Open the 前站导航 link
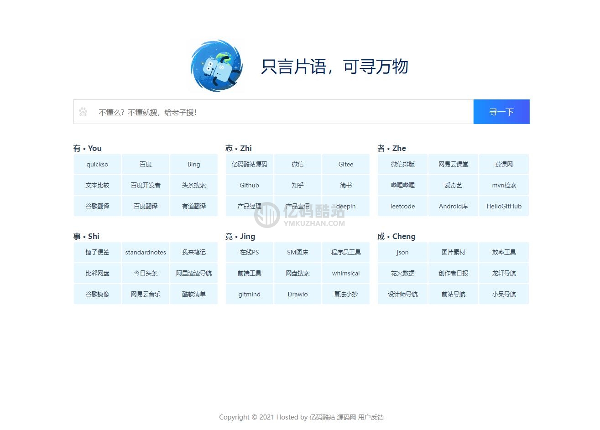This screenshot has height=430, width=600. (454, 294)
